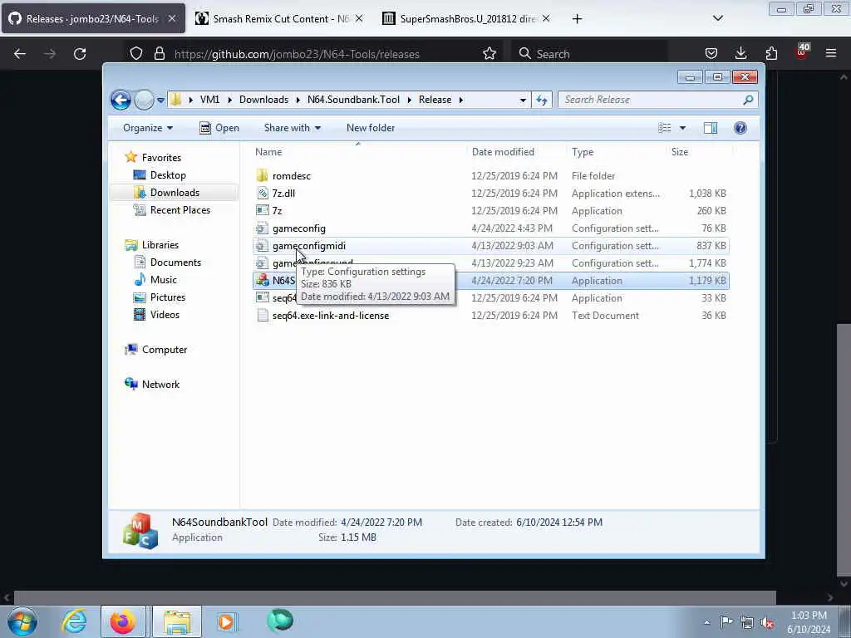
Task: Open the address bar history dropdown
Action: pyautogui.click(x=523, y=100)
